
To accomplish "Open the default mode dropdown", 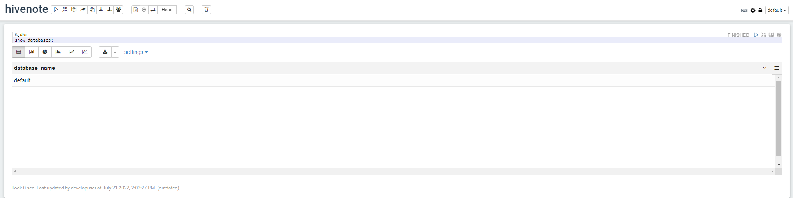I will pos(777,10).
